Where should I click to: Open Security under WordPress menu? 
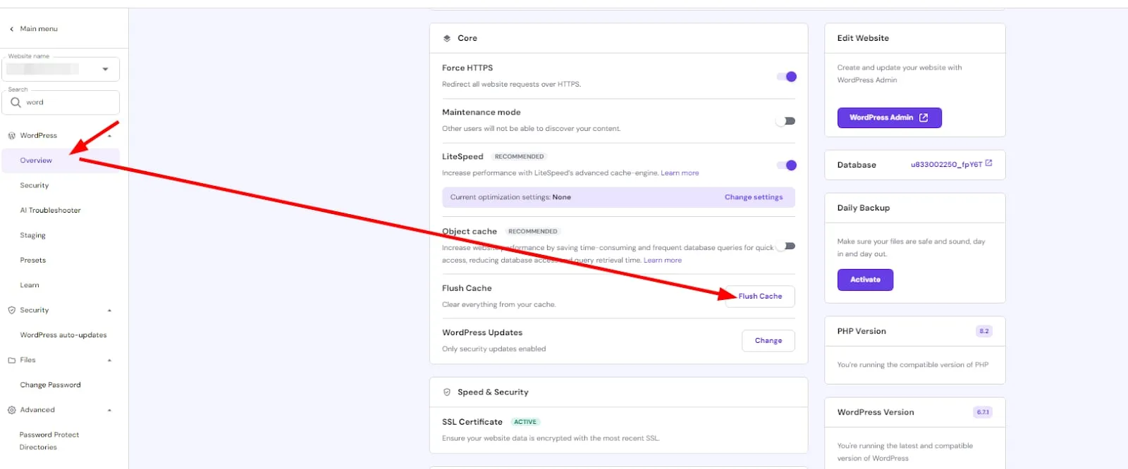click(35, 186)
